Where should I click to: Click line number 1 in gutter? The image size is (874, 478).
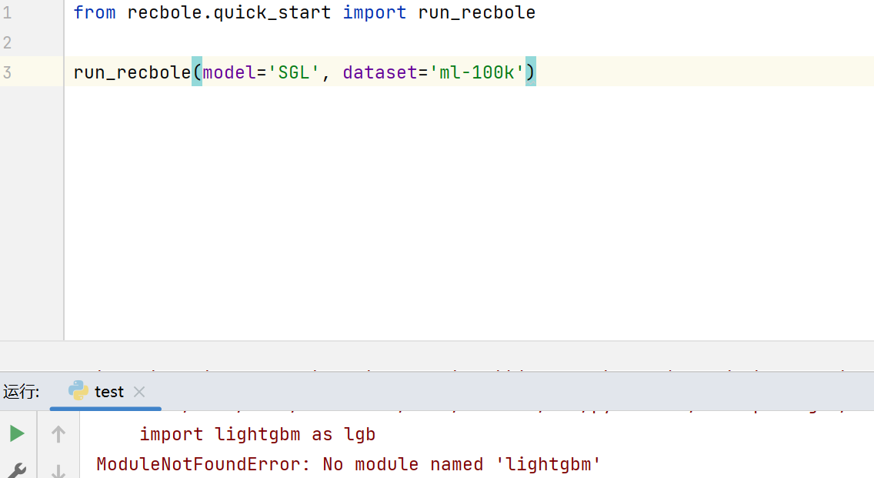tap(7, 12)
